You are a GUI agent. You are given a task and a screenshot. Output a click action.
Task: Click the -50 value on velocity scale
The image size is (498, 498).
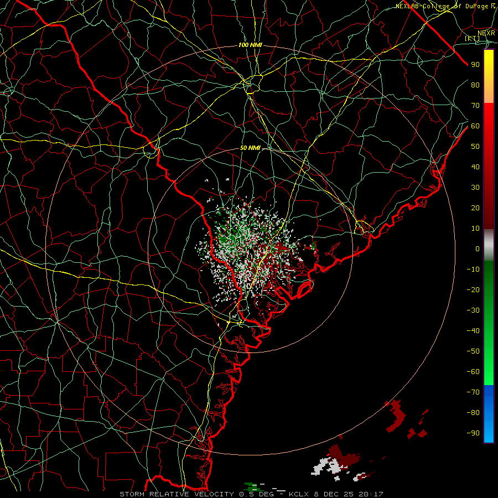pyautogui.click(x=473, y=351)
